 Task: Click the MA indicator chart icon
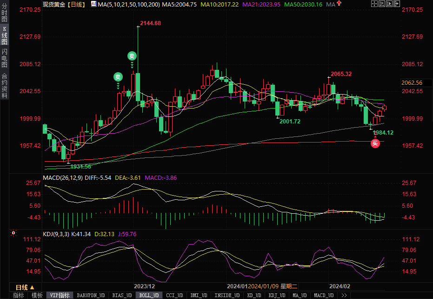(93, 4)
